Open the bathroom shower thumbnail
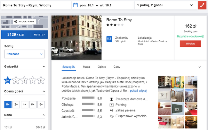 click(178, 95)
